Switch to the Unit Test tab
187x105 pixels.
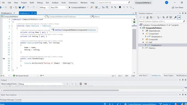pos(144,76)
